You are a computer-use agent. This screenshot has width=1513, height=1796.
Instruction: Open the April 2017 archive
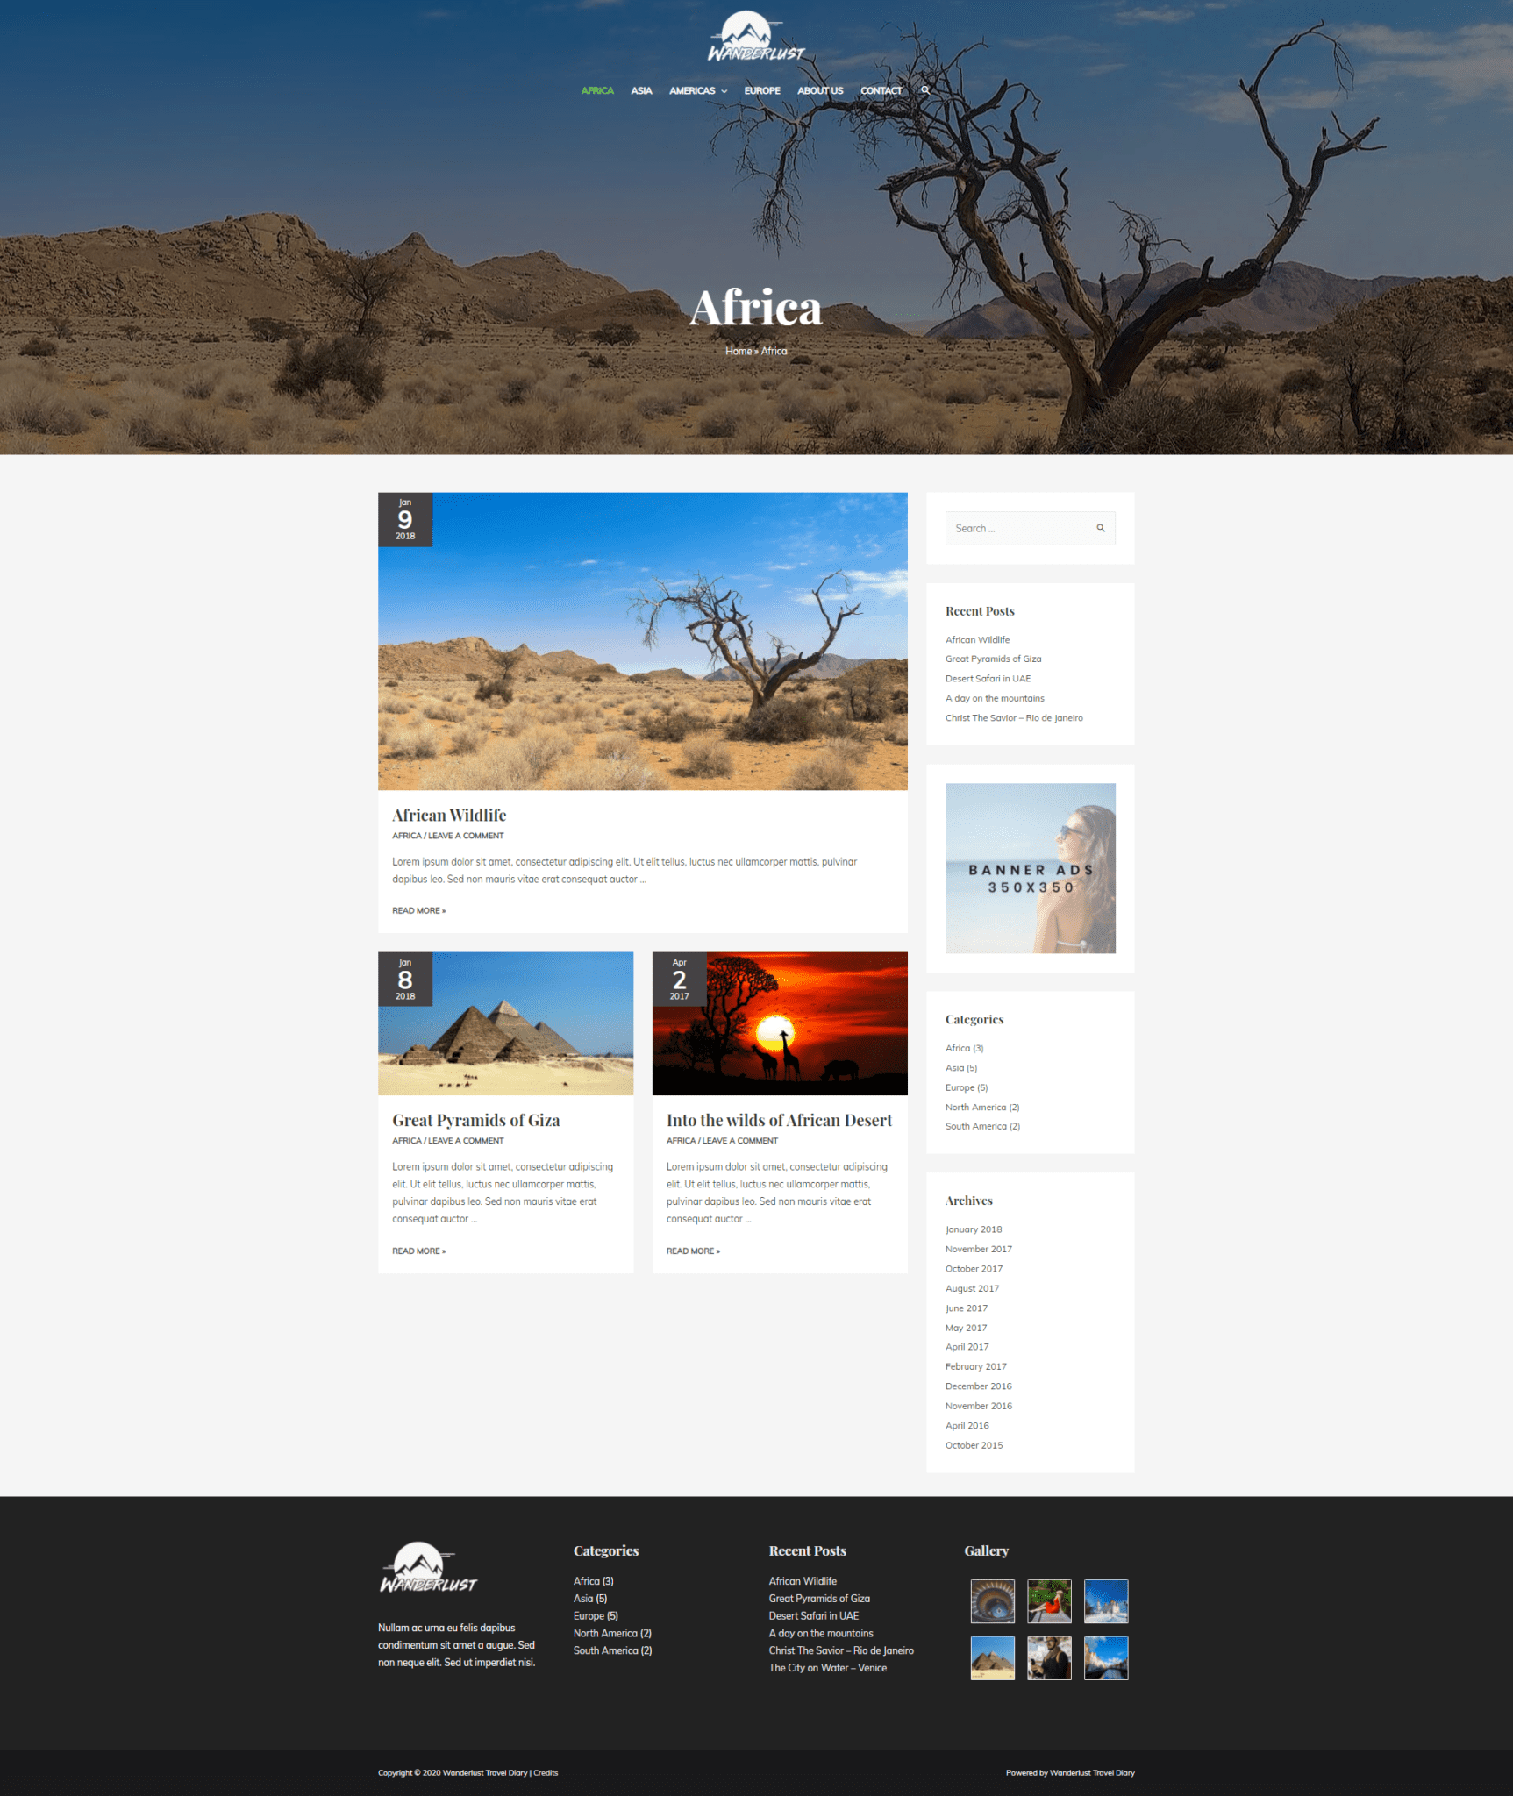click(967, 1347)
